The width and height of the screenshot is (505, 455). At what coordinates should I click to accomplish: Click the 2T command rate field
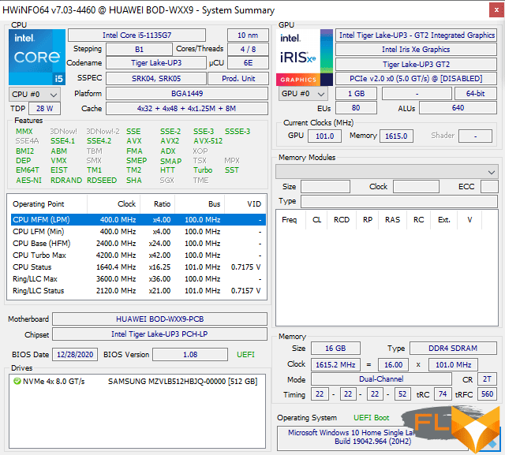pos(487,379)
